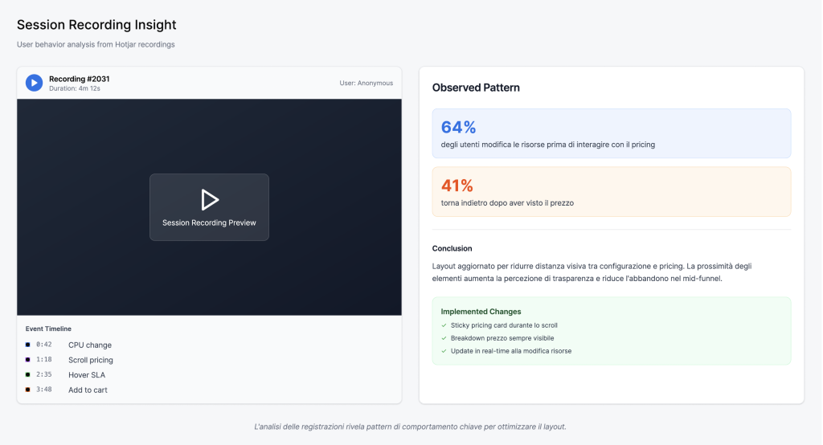
Task: Play the Session Recording Preview
Action: click(210, 207)
